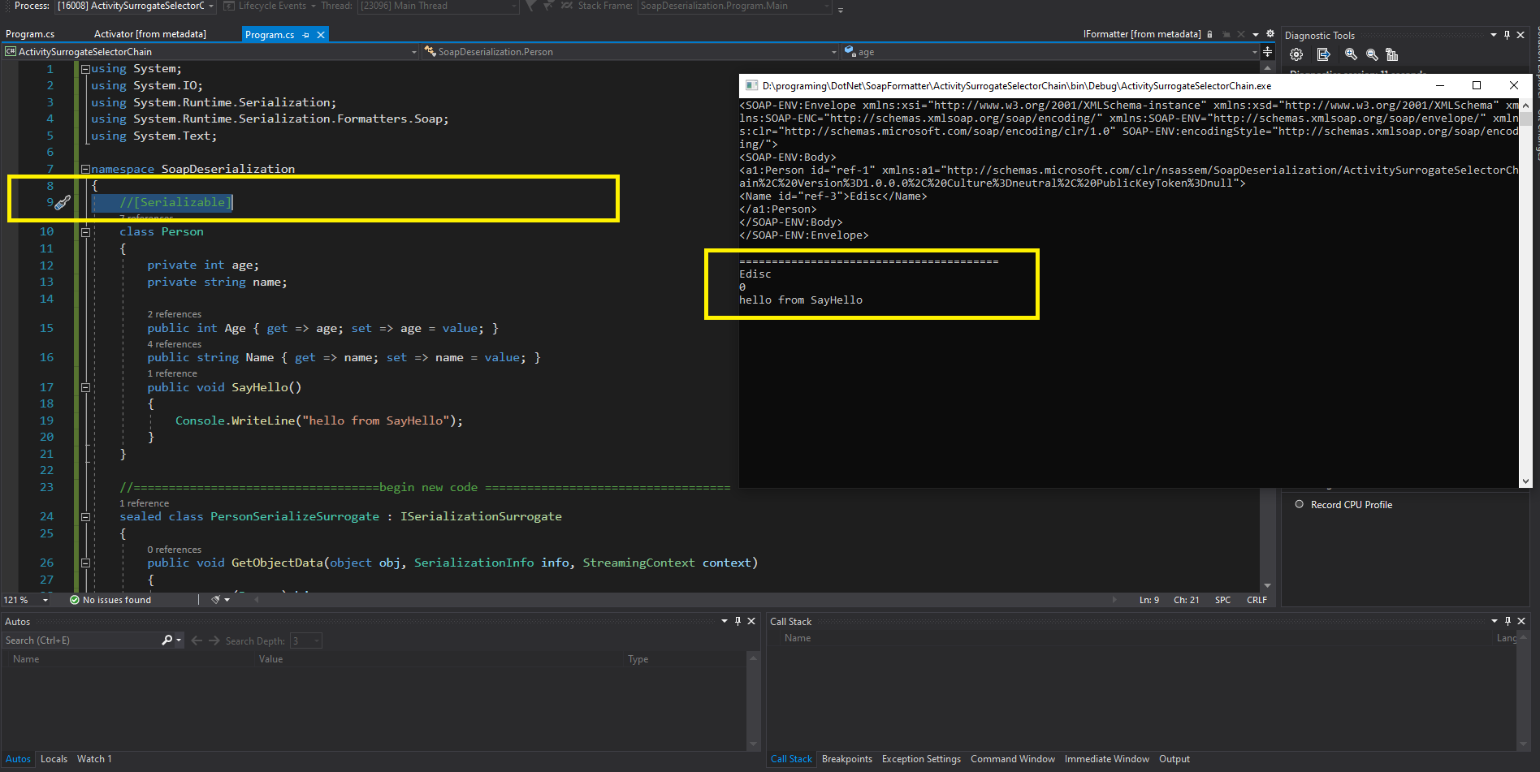Screen dimensions: 1540x772
Task: Collapse the using directives block
Action: tap(85, 69)
